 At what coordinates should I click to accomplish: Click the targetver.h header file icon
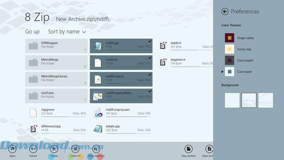tap(163, 62)
